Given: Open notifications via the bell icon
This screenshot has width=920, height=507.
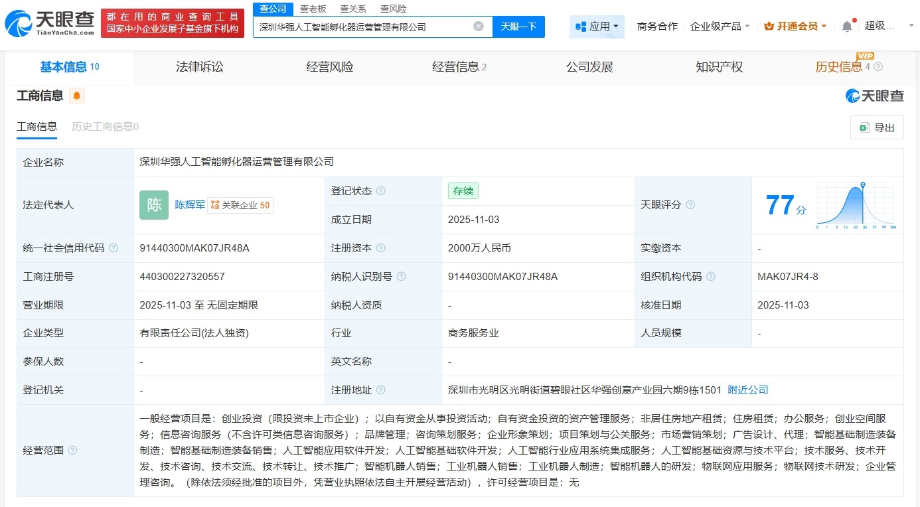Looking at the screenshot, I should point(848,25).
